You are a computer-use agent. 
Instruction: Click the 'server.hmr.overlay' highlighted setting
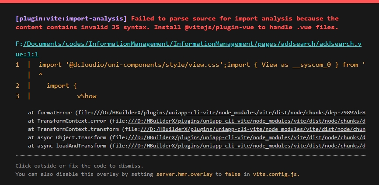point(184,174)
